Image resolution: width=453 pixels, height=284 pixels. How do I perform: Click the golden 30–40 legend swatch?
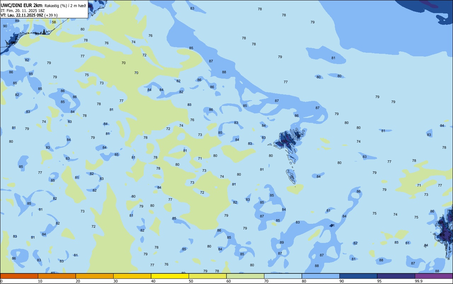(132, 276)
